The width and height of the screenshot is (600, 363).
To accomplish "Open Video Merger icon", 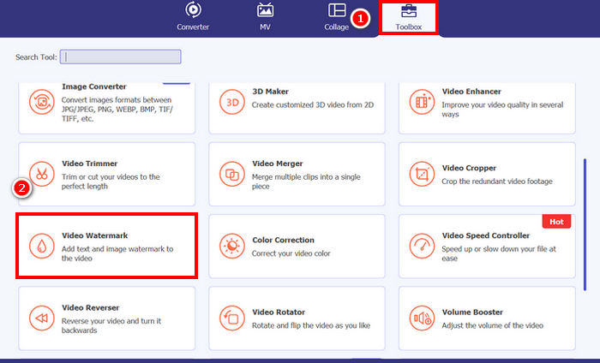I will [232, 174].
